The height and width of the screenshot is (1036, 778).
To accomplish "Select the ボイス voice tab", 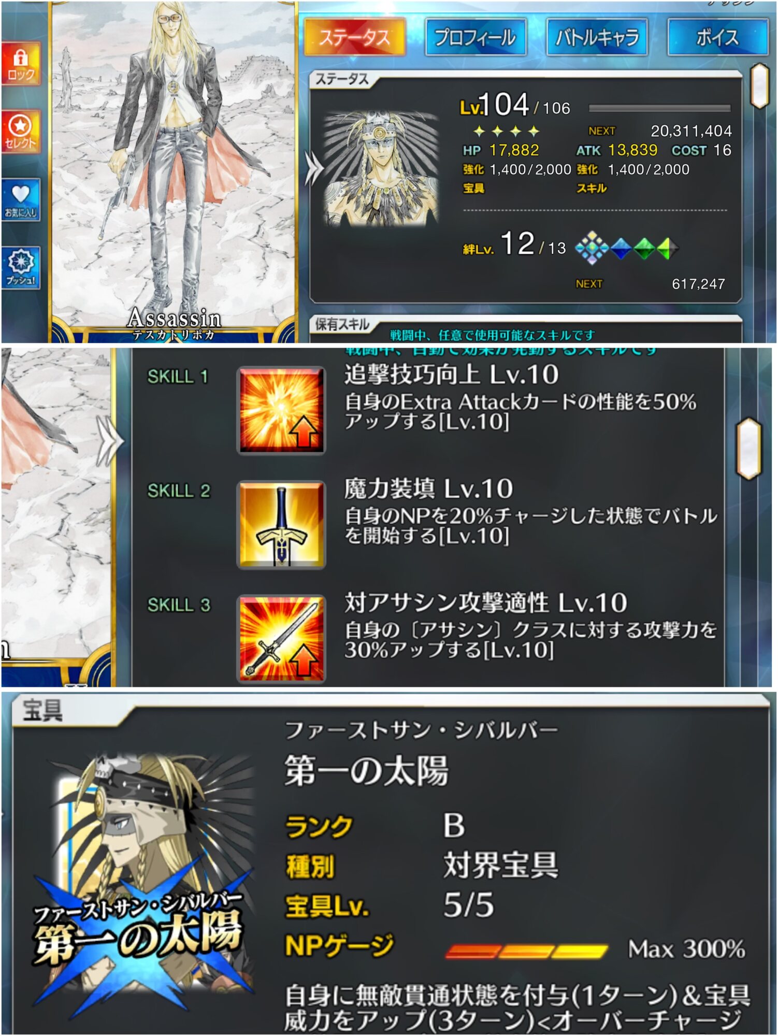I will [x=717, y=37].
